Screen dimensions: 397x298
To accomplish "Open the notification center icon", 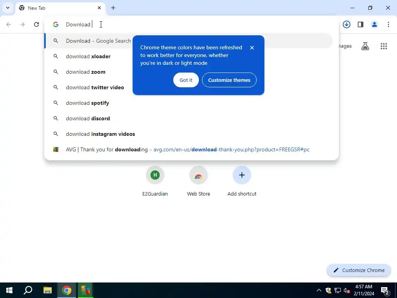I will pyautogui.click(x=385, y=290).
